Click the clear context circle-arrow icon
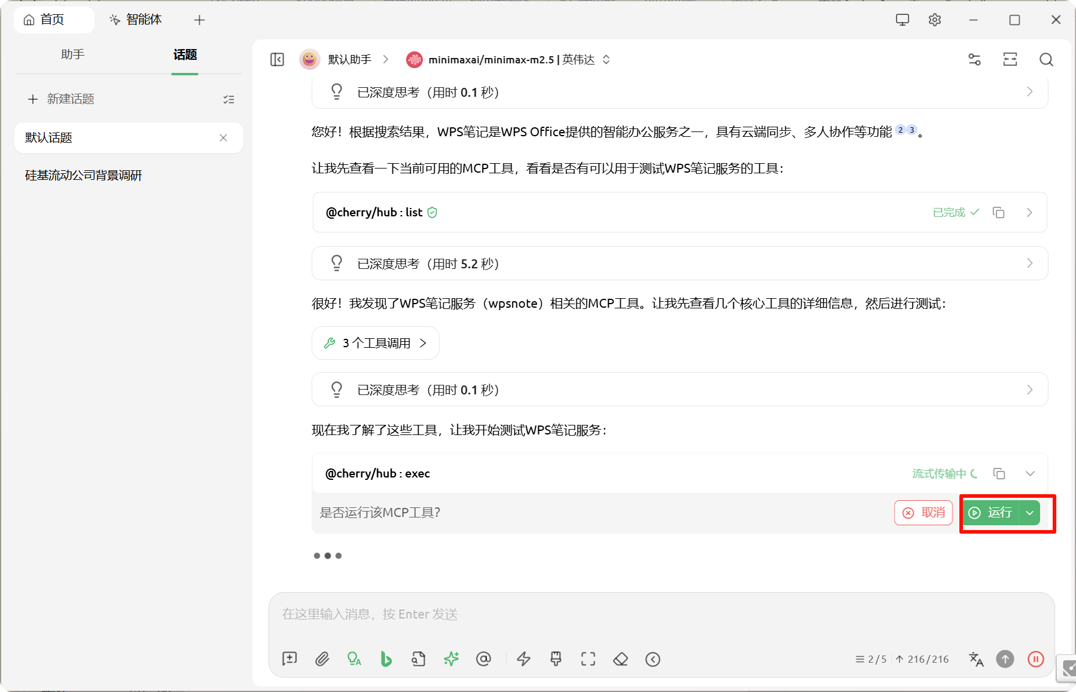1076x692 pixels. coord(653,659)
